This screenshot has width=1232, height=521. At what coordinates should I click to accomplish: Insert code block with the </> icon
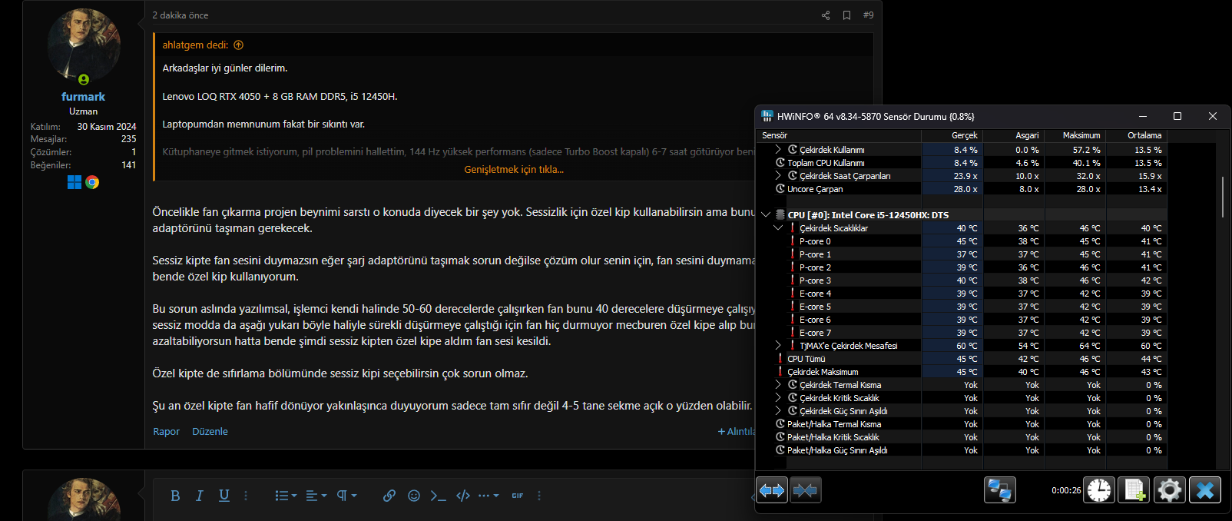(x=463, y=496)
